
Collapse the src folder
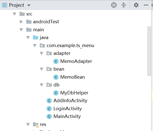point(15,14)
